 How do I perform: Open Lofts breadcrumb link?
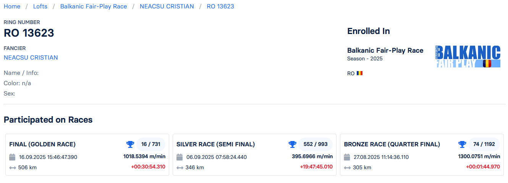(x=40, y=6)
